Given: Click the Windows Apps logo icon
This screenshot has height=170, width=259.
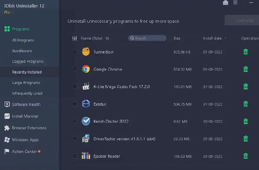Looking at the screenshot, I should pyautogui.click(x=7, y=140).
